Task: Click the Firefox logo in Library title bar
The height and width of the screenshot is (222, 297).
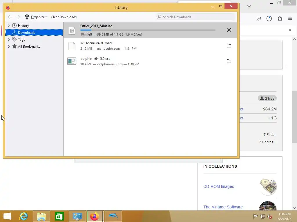Action: 8,7
